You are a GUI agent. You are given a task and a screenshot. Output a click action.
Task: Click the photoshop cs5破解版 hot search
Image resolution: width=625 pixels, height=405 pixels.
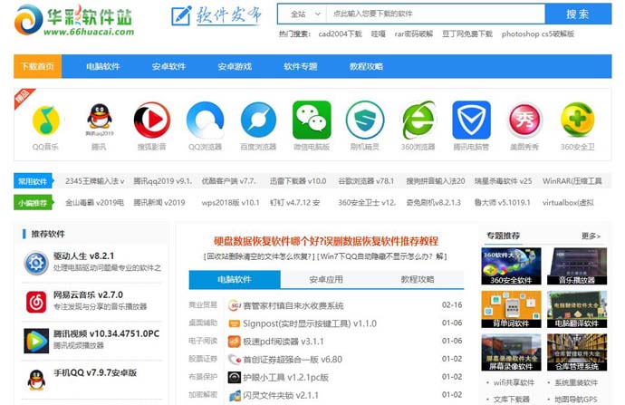click(x=538, y=34)
